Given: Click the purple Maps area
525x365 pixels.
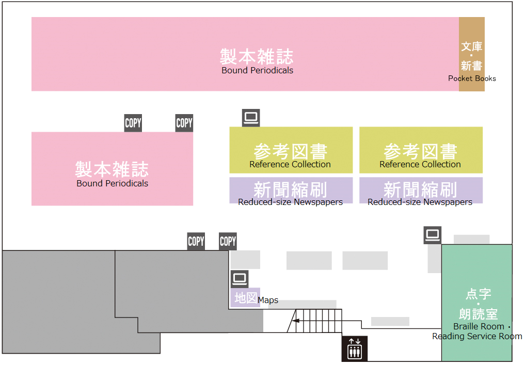Looking at the screenshot, I should pyautogui.click(x=245, y=298).
